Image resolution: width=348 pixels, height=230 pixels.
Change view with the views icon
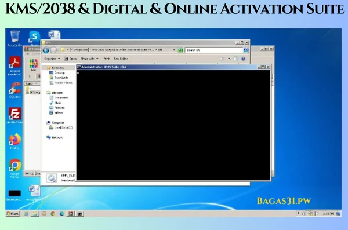pyautogui.click(x=223, y=59)
